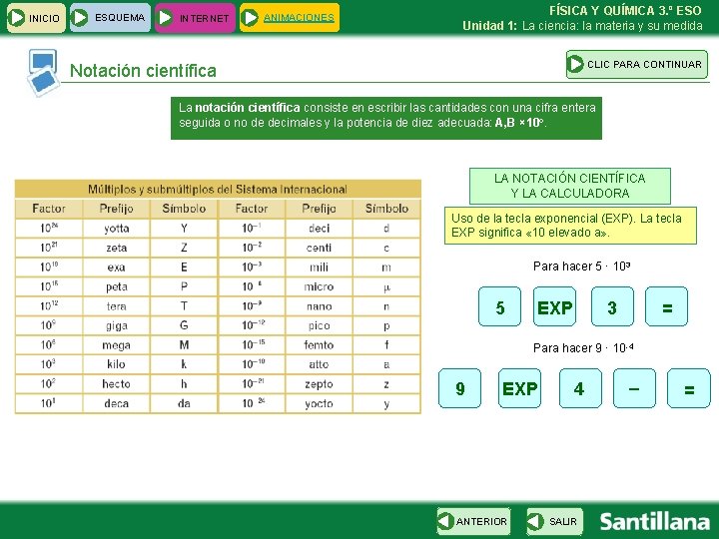The width and height of the screenshot is (719, 539).
Task: Click the 'Unidad 1' header text
Action: coord(489,26)
